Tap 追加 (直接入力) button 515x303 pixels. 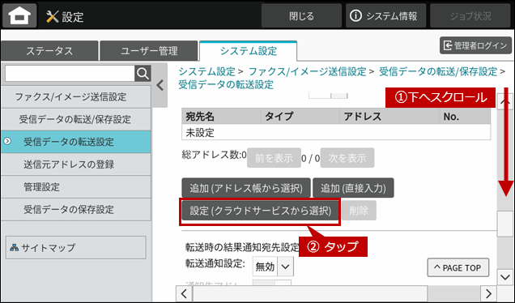(353, 188)
